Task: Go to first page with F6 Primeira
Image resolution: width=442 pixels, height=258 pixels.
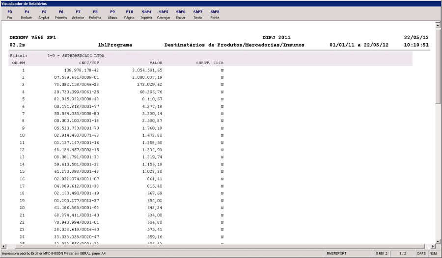Action: [61, 15]
